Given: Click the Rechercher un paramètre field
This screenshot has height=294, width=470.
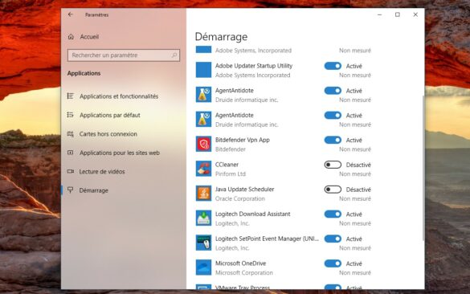Looking at the screenshot, I should tap(124, 55).
